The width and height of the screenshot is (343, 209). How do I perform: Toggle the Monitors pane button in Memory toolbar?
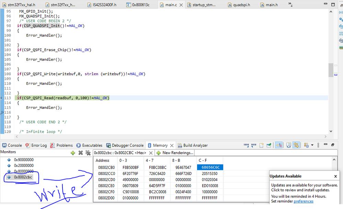[278, 145]
